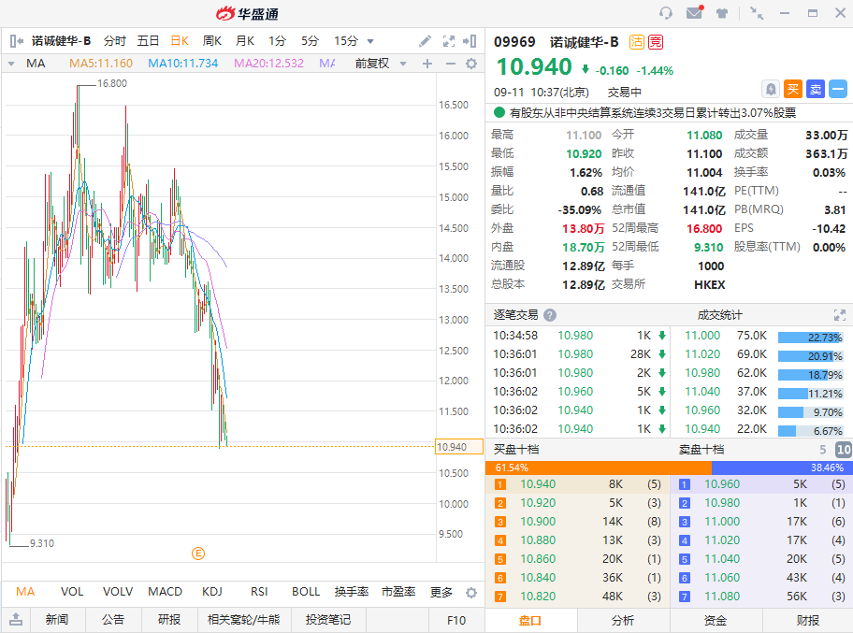This screenshot has width=853, height=633.
Task: Open help icon beside 逐笔交易
Action: (x=550, y=315)
